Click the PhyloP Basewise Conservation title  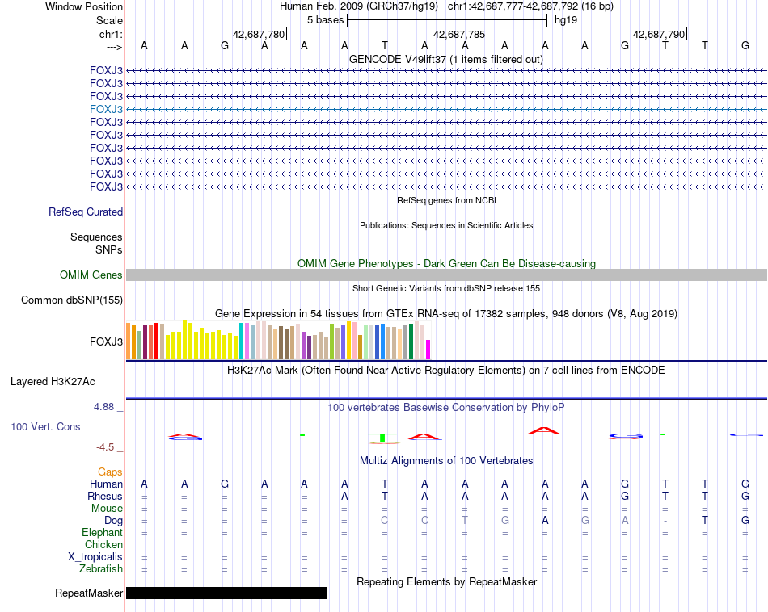[446, 407]
